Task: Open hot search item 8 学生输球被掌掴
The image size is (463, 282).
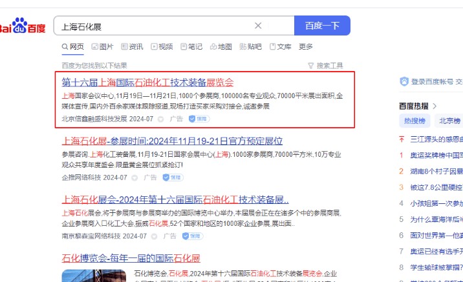Action: pos(436,267)
